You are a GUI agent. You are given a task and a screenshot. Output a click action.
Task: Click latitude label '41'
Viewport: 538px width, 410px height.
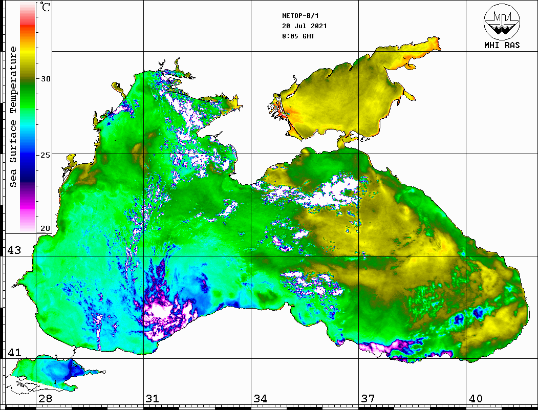(x=14, y=353)
